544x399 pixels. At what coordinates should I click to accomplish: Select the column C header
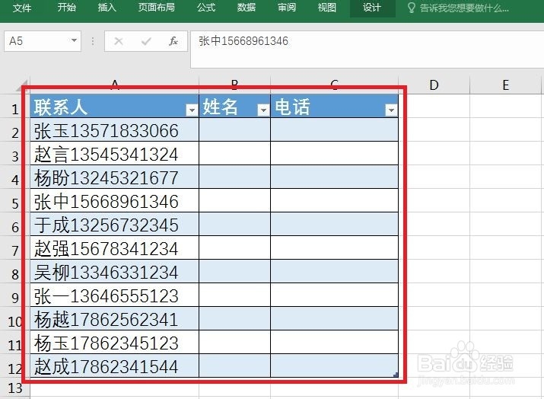[x=335, y=85]
